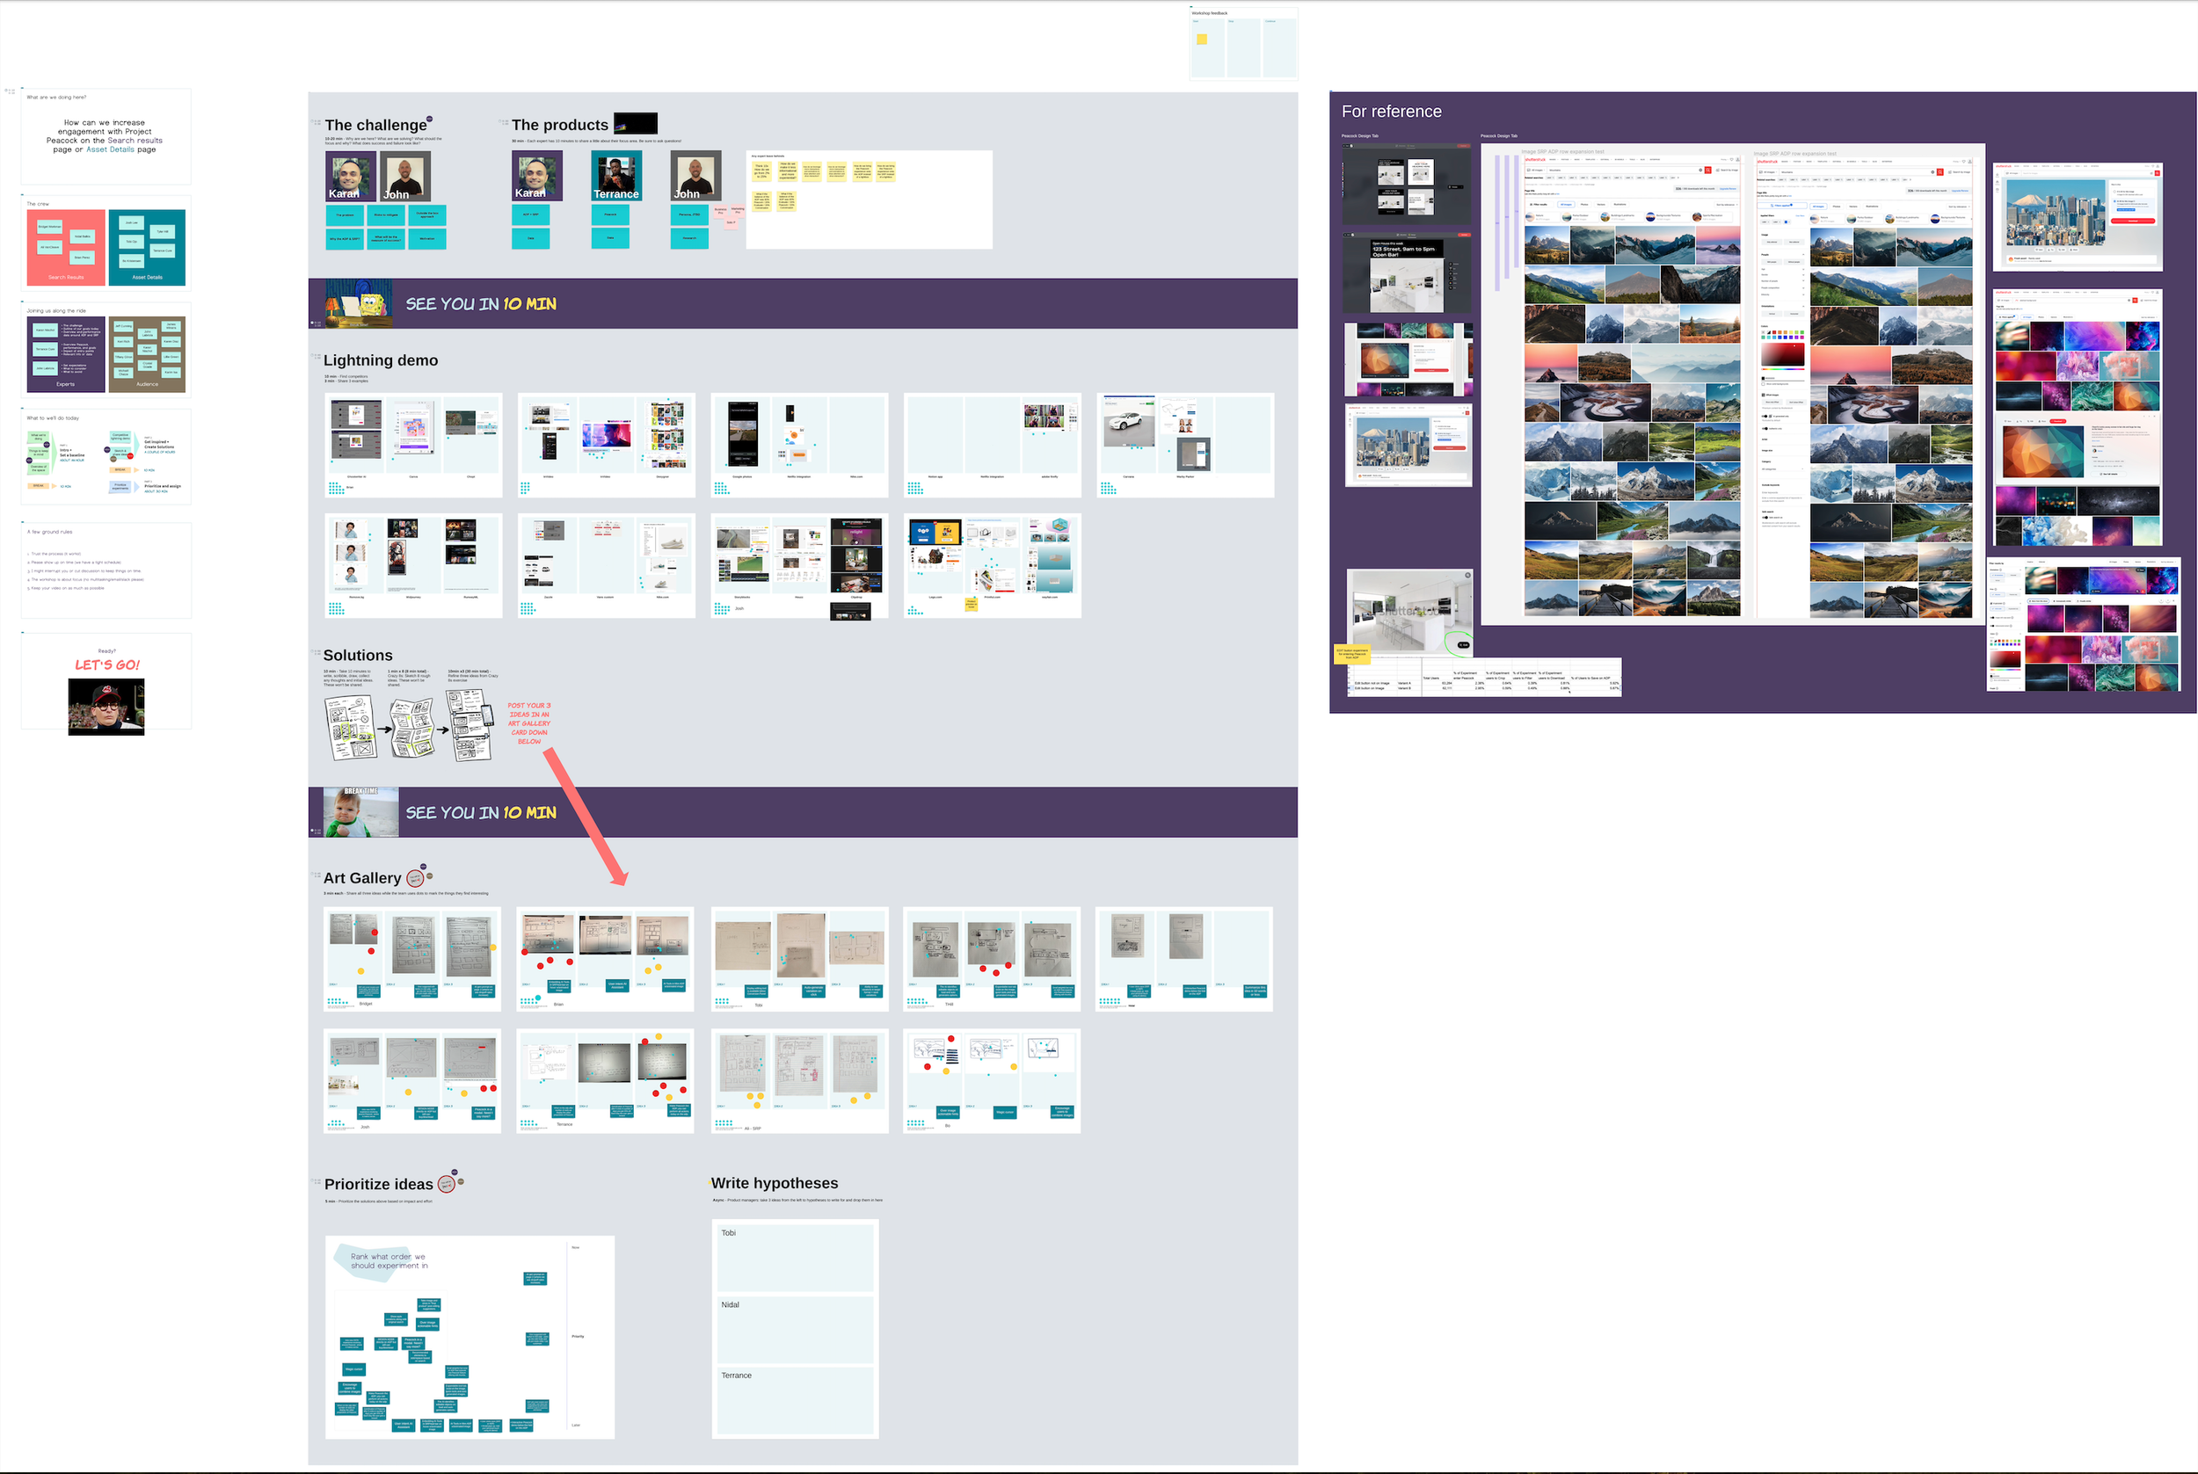Select the SpongeBob image in first break banner
This screenshot has height=1474, width=2198.
click(359, 303)
